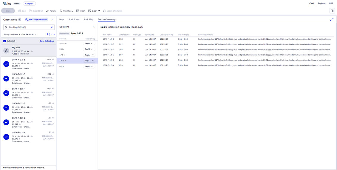Click the Save disk icon
Image resolution: width=337 pixels, height=170 pixels.
pos(19,11)
